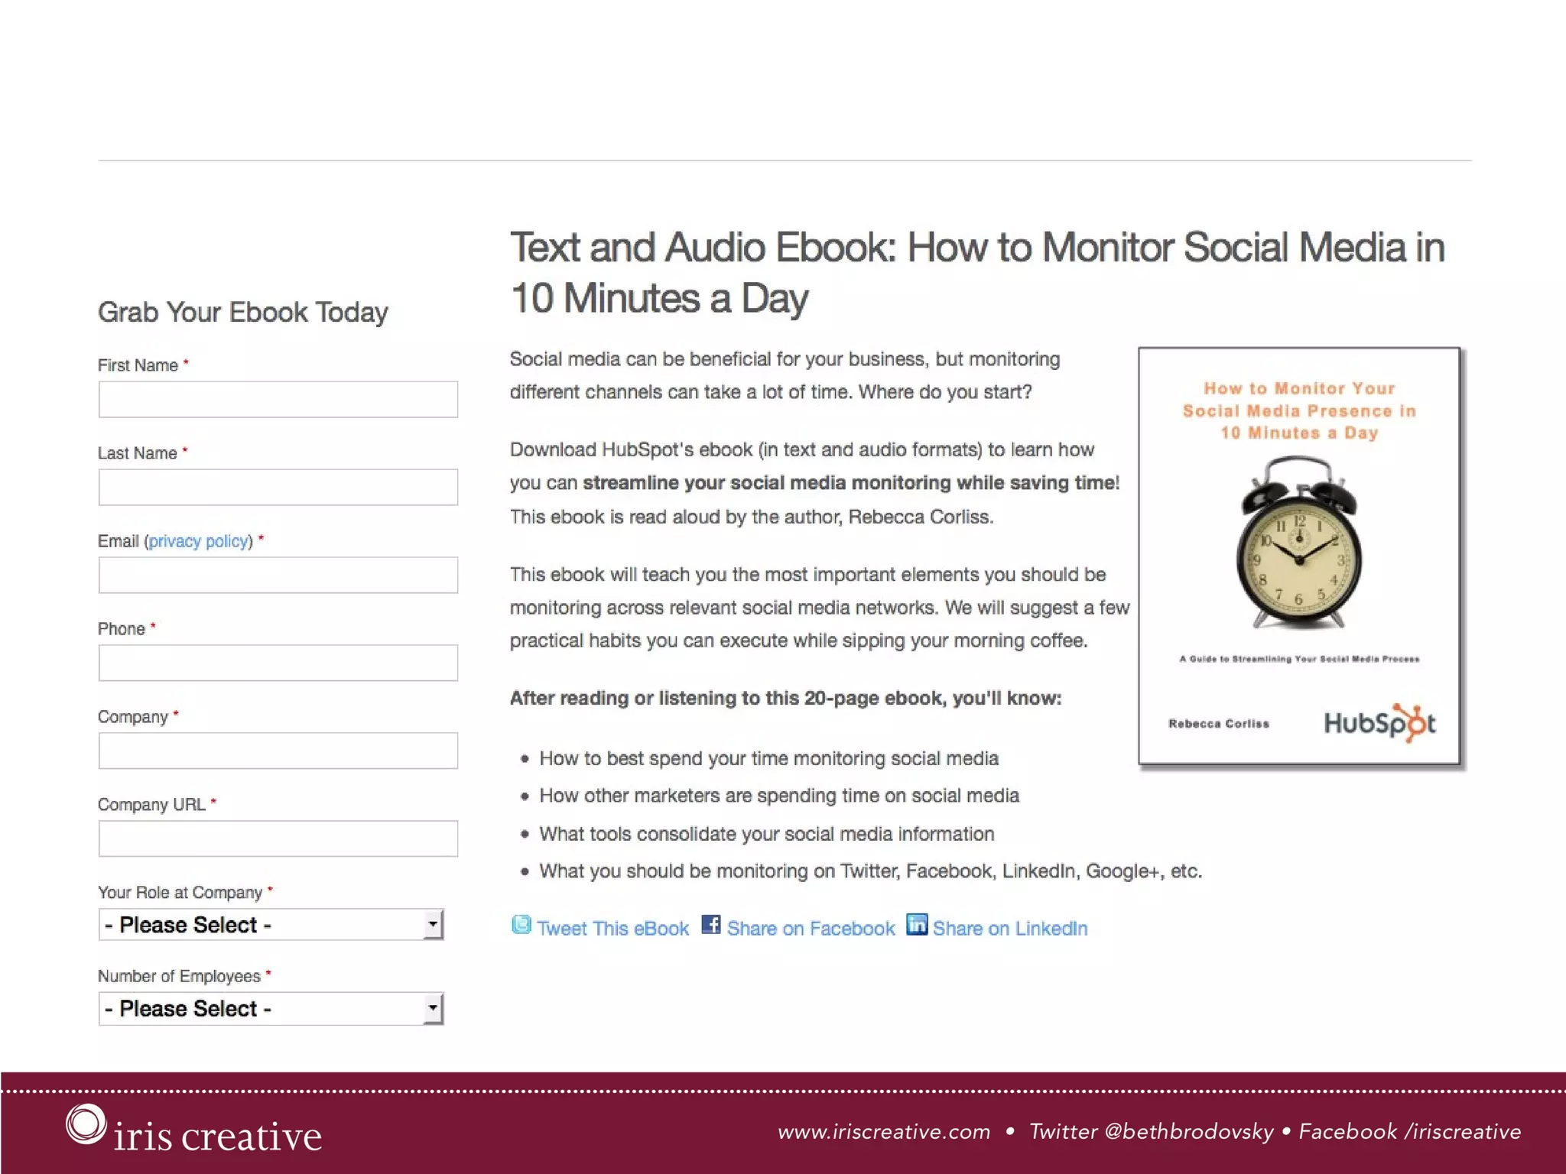Click Share on Facebook link
1566x1174 pixels.
coord(811,929)
